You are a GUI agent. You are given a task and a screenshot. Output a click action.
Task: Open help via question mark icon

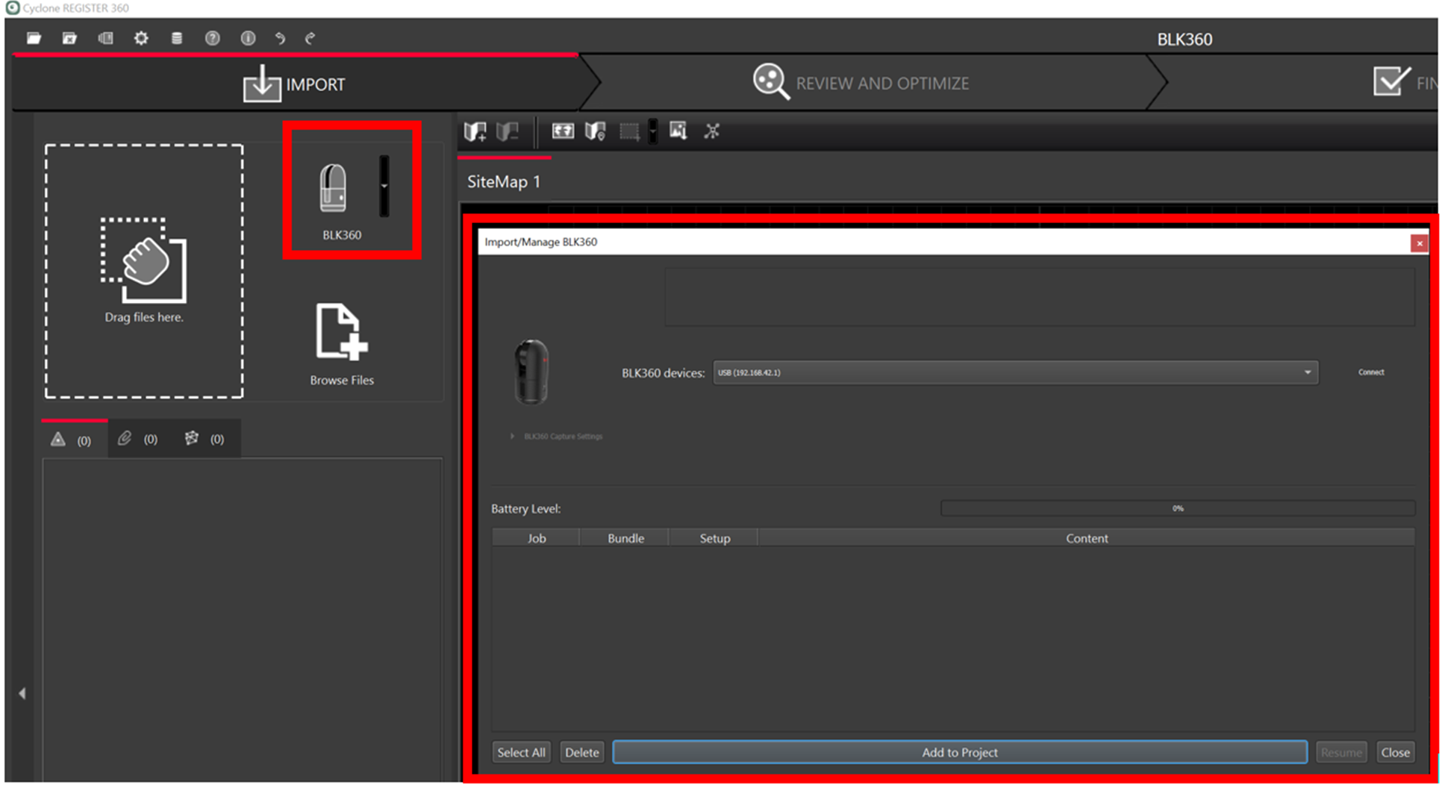coord(213,38)
